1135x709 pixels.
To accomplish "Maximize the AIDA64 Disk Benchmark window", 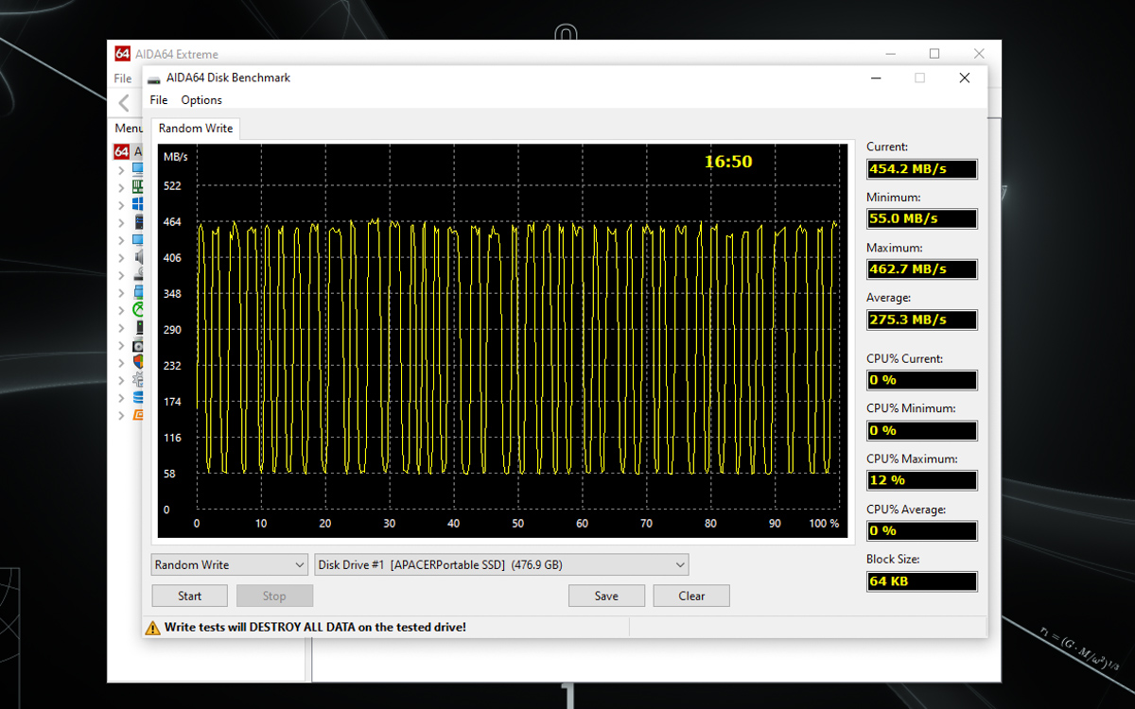I will pos(919,78).
